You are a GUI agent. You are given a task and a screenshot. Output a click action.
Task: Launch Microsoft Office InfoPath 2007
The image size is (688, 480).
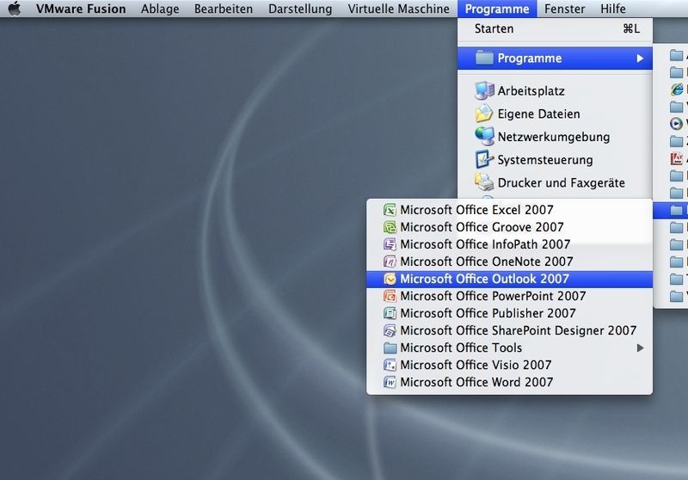click(509, 244)
